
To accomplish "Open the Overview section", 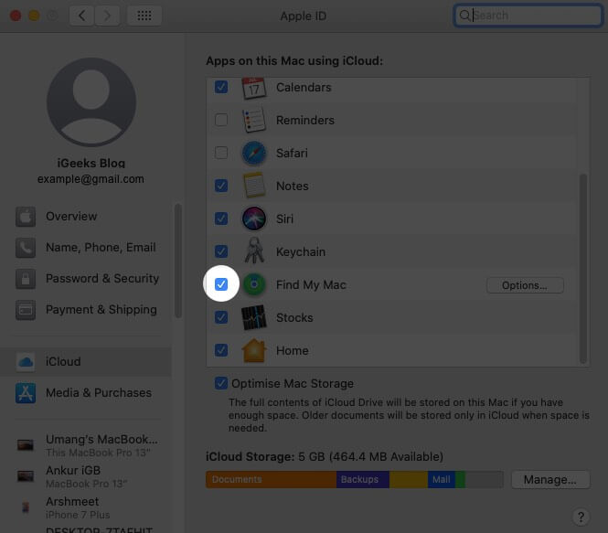I will [85, 217].
